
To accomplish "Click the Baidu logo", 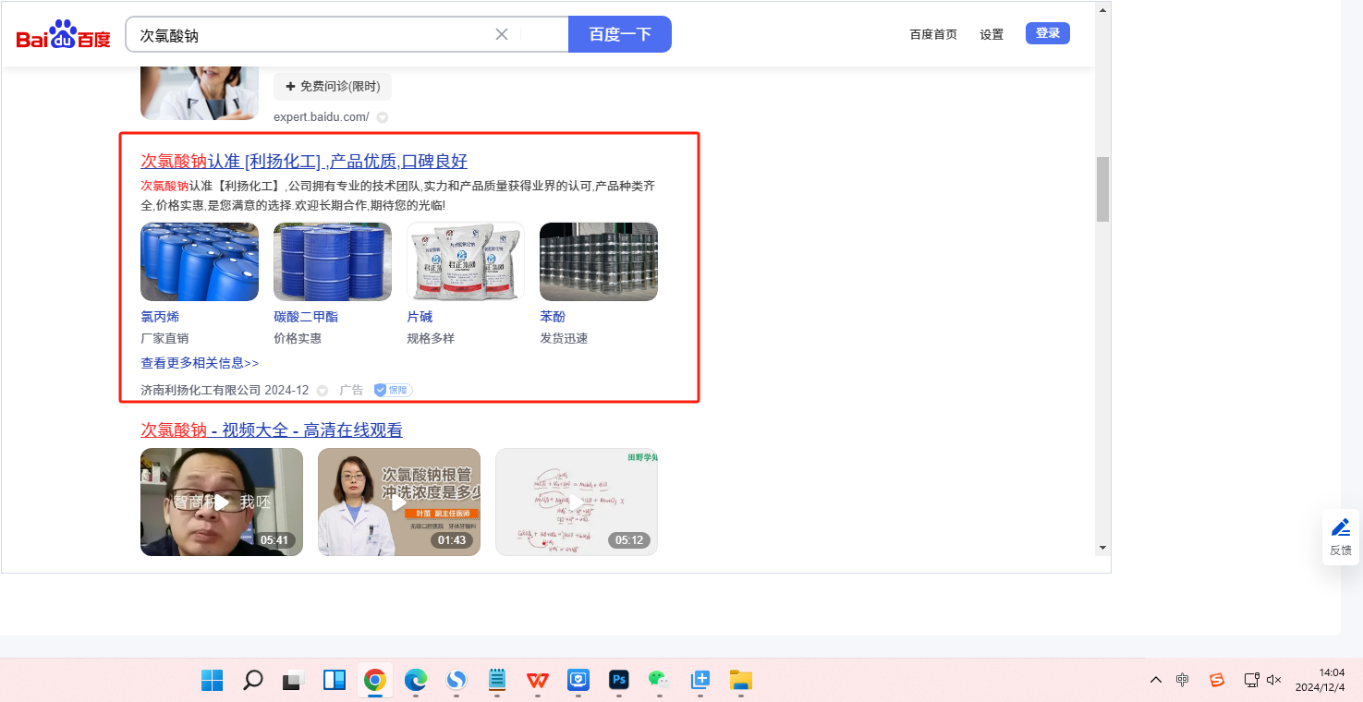I will [63, 35].
